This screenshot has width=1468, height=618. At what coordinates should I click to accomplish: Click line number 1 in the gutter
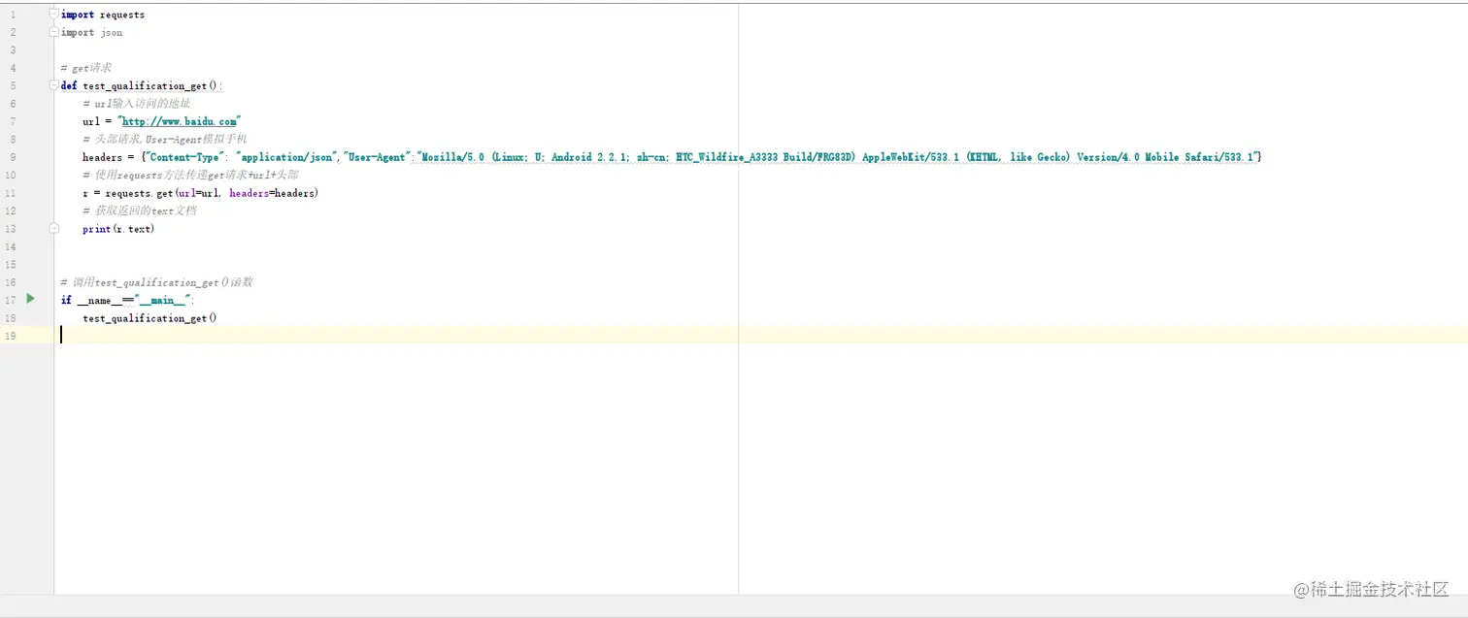[x=13, y=15]
